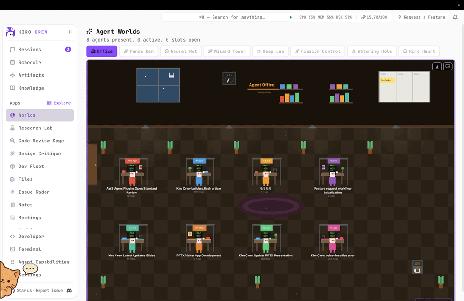
Task: Click the Kiro Crew logo icon
Action: (x=10, y=32)
